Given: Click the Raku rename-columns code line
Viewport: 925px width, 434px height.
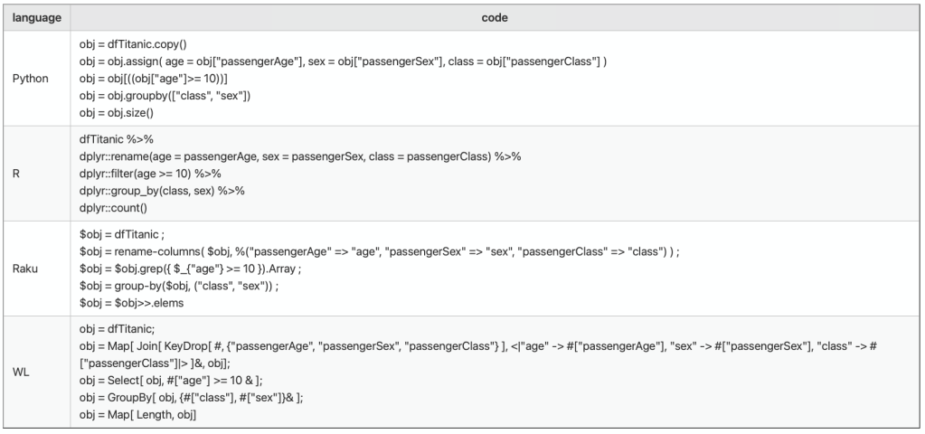Looking at the screenshot, I should coord(379,251).
